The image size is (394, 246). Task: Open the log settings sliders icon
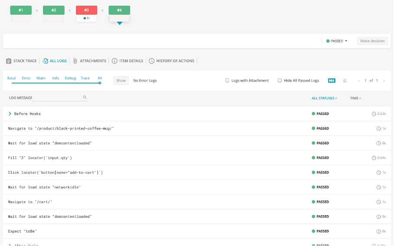click(x=345, y=81)
